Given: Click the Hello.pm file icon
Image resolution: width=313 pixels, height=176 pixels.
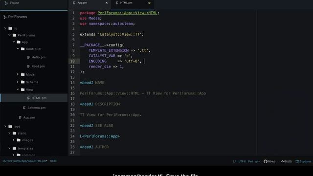Looking at the screenshot, I should pos(28,57).
